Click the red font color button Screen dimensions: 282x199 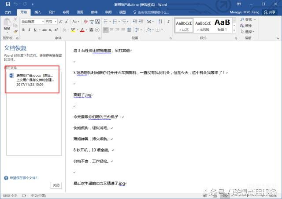point(82,30)
